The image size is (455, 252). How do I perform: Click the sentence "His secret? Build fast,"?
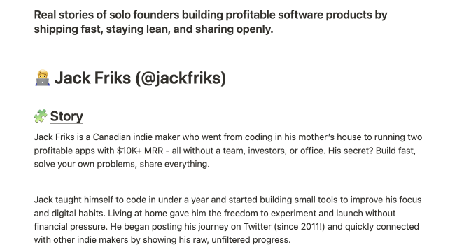[x=372, y=150]
